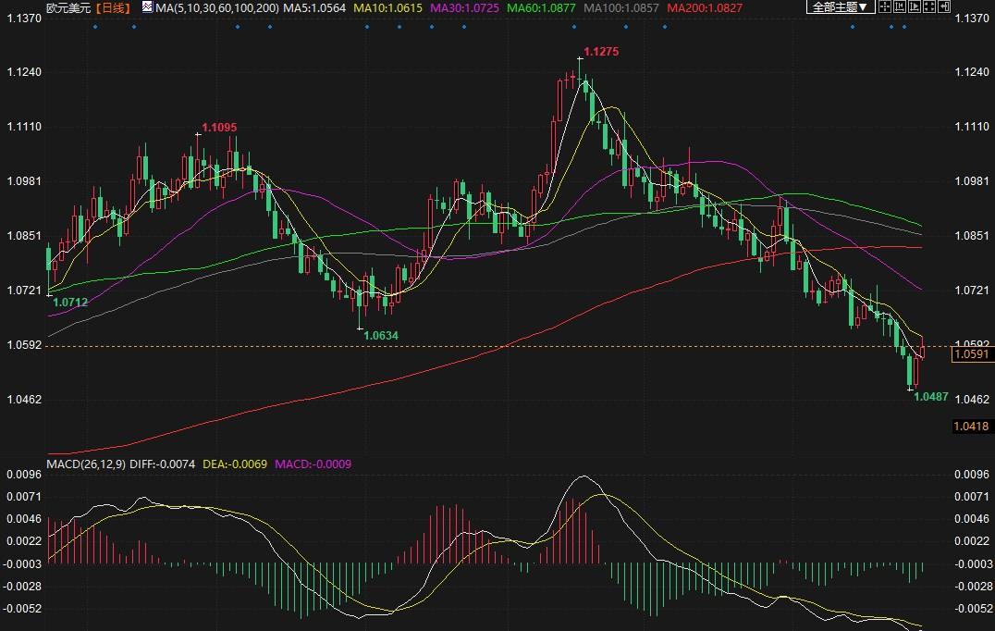Click the MA indicator chart icon
The image size is (995, 631).
click(146, 7)
